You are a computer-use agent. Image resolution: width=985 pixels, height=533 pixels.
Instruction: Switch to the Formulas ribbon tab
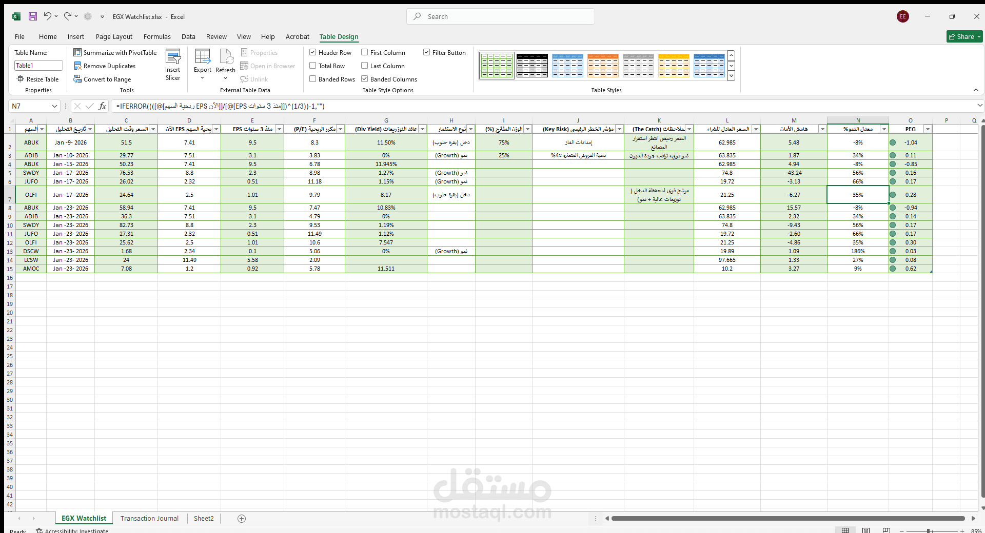156,36
